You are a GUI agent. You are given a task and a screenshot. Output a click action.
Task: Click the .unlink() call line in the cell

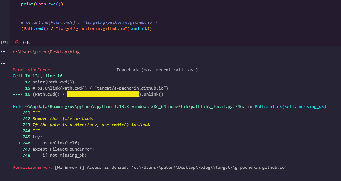(x=87, y=29)
